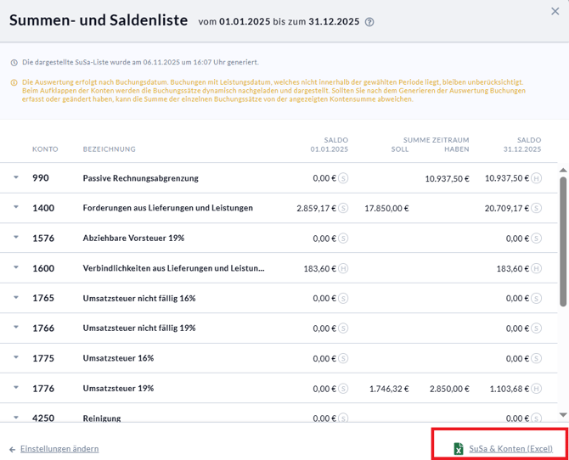Click the orange warning icon by the notice text
569x460 pixels.
pos(14,82)
